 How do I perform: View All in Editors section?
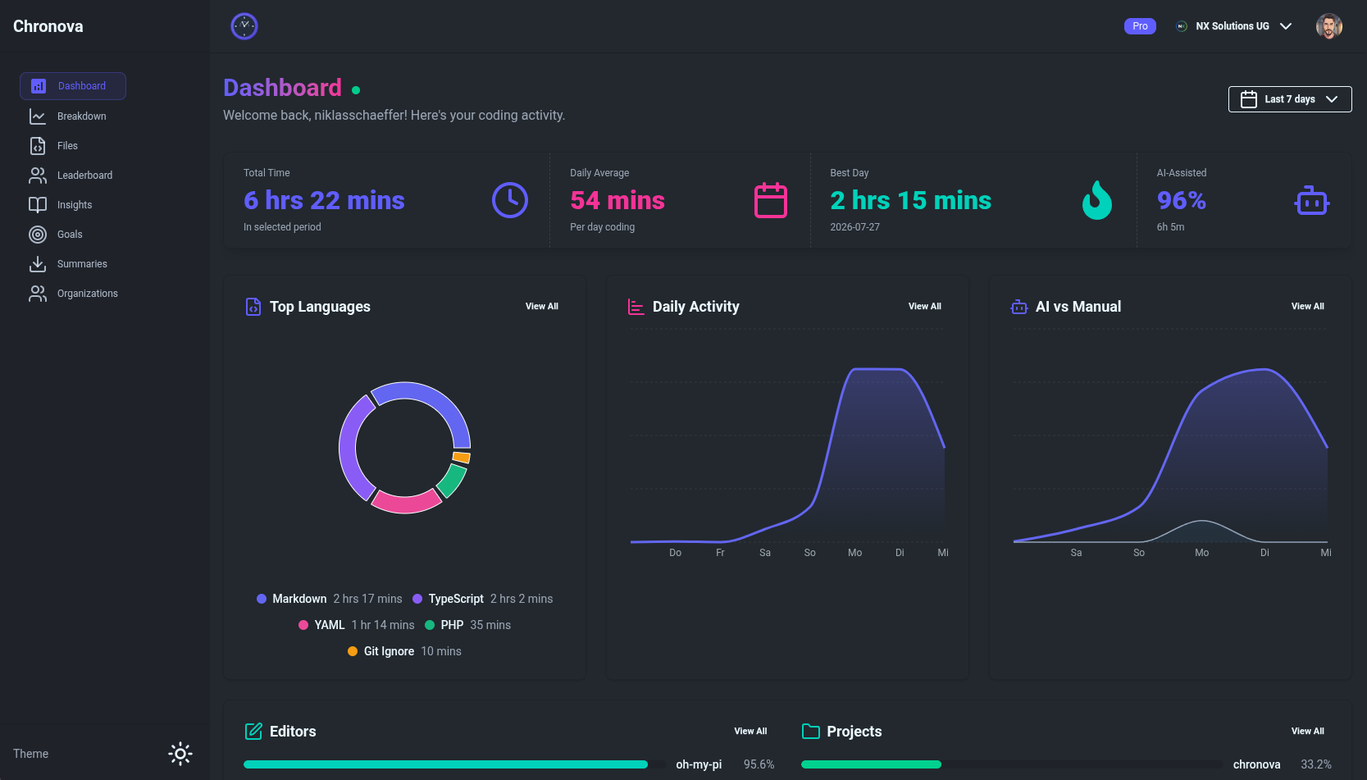coord(750,732)
